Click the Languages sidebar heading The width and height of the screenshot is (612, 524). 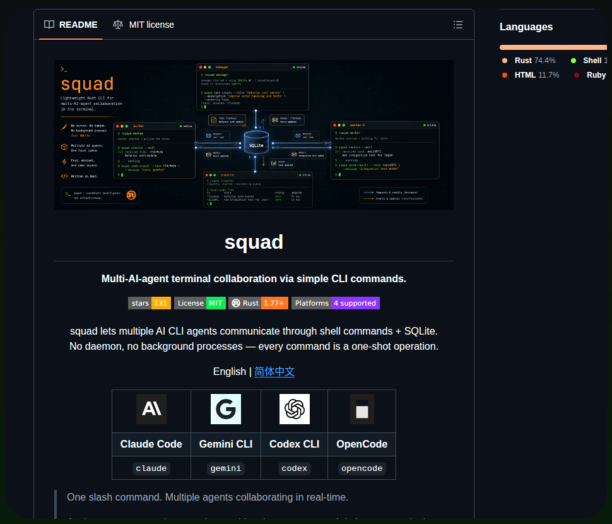[x=526, y=27]
